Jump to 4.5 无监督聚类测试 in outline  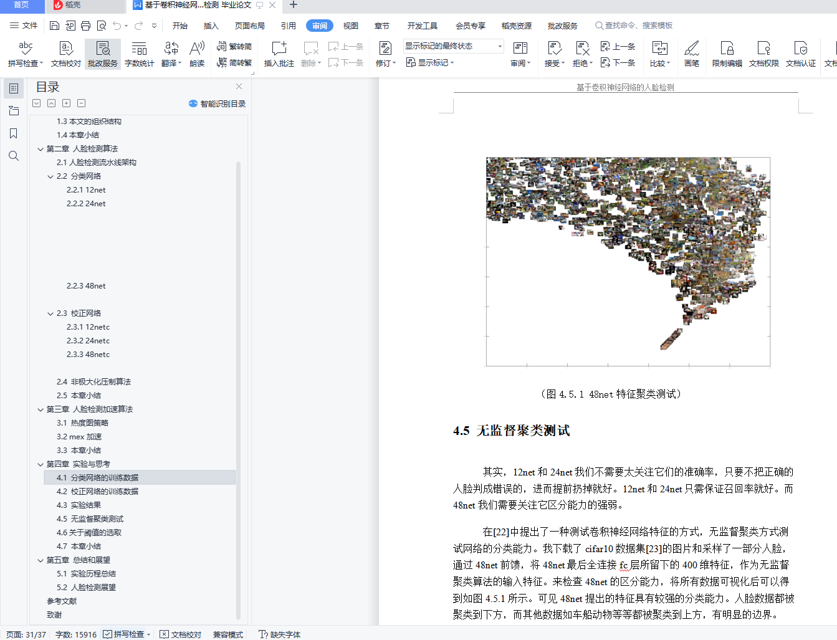pyautogui.click(x=90, y=518)
